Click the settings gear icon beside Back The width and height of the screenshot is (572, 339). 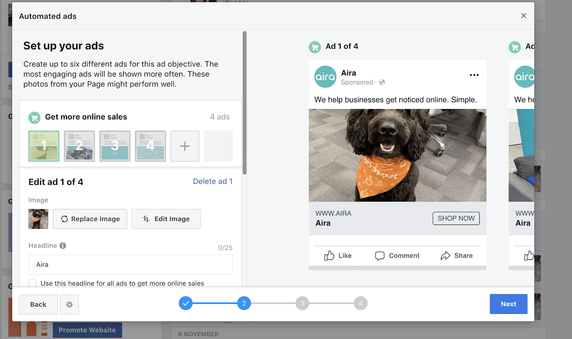(x=69, y=304)
